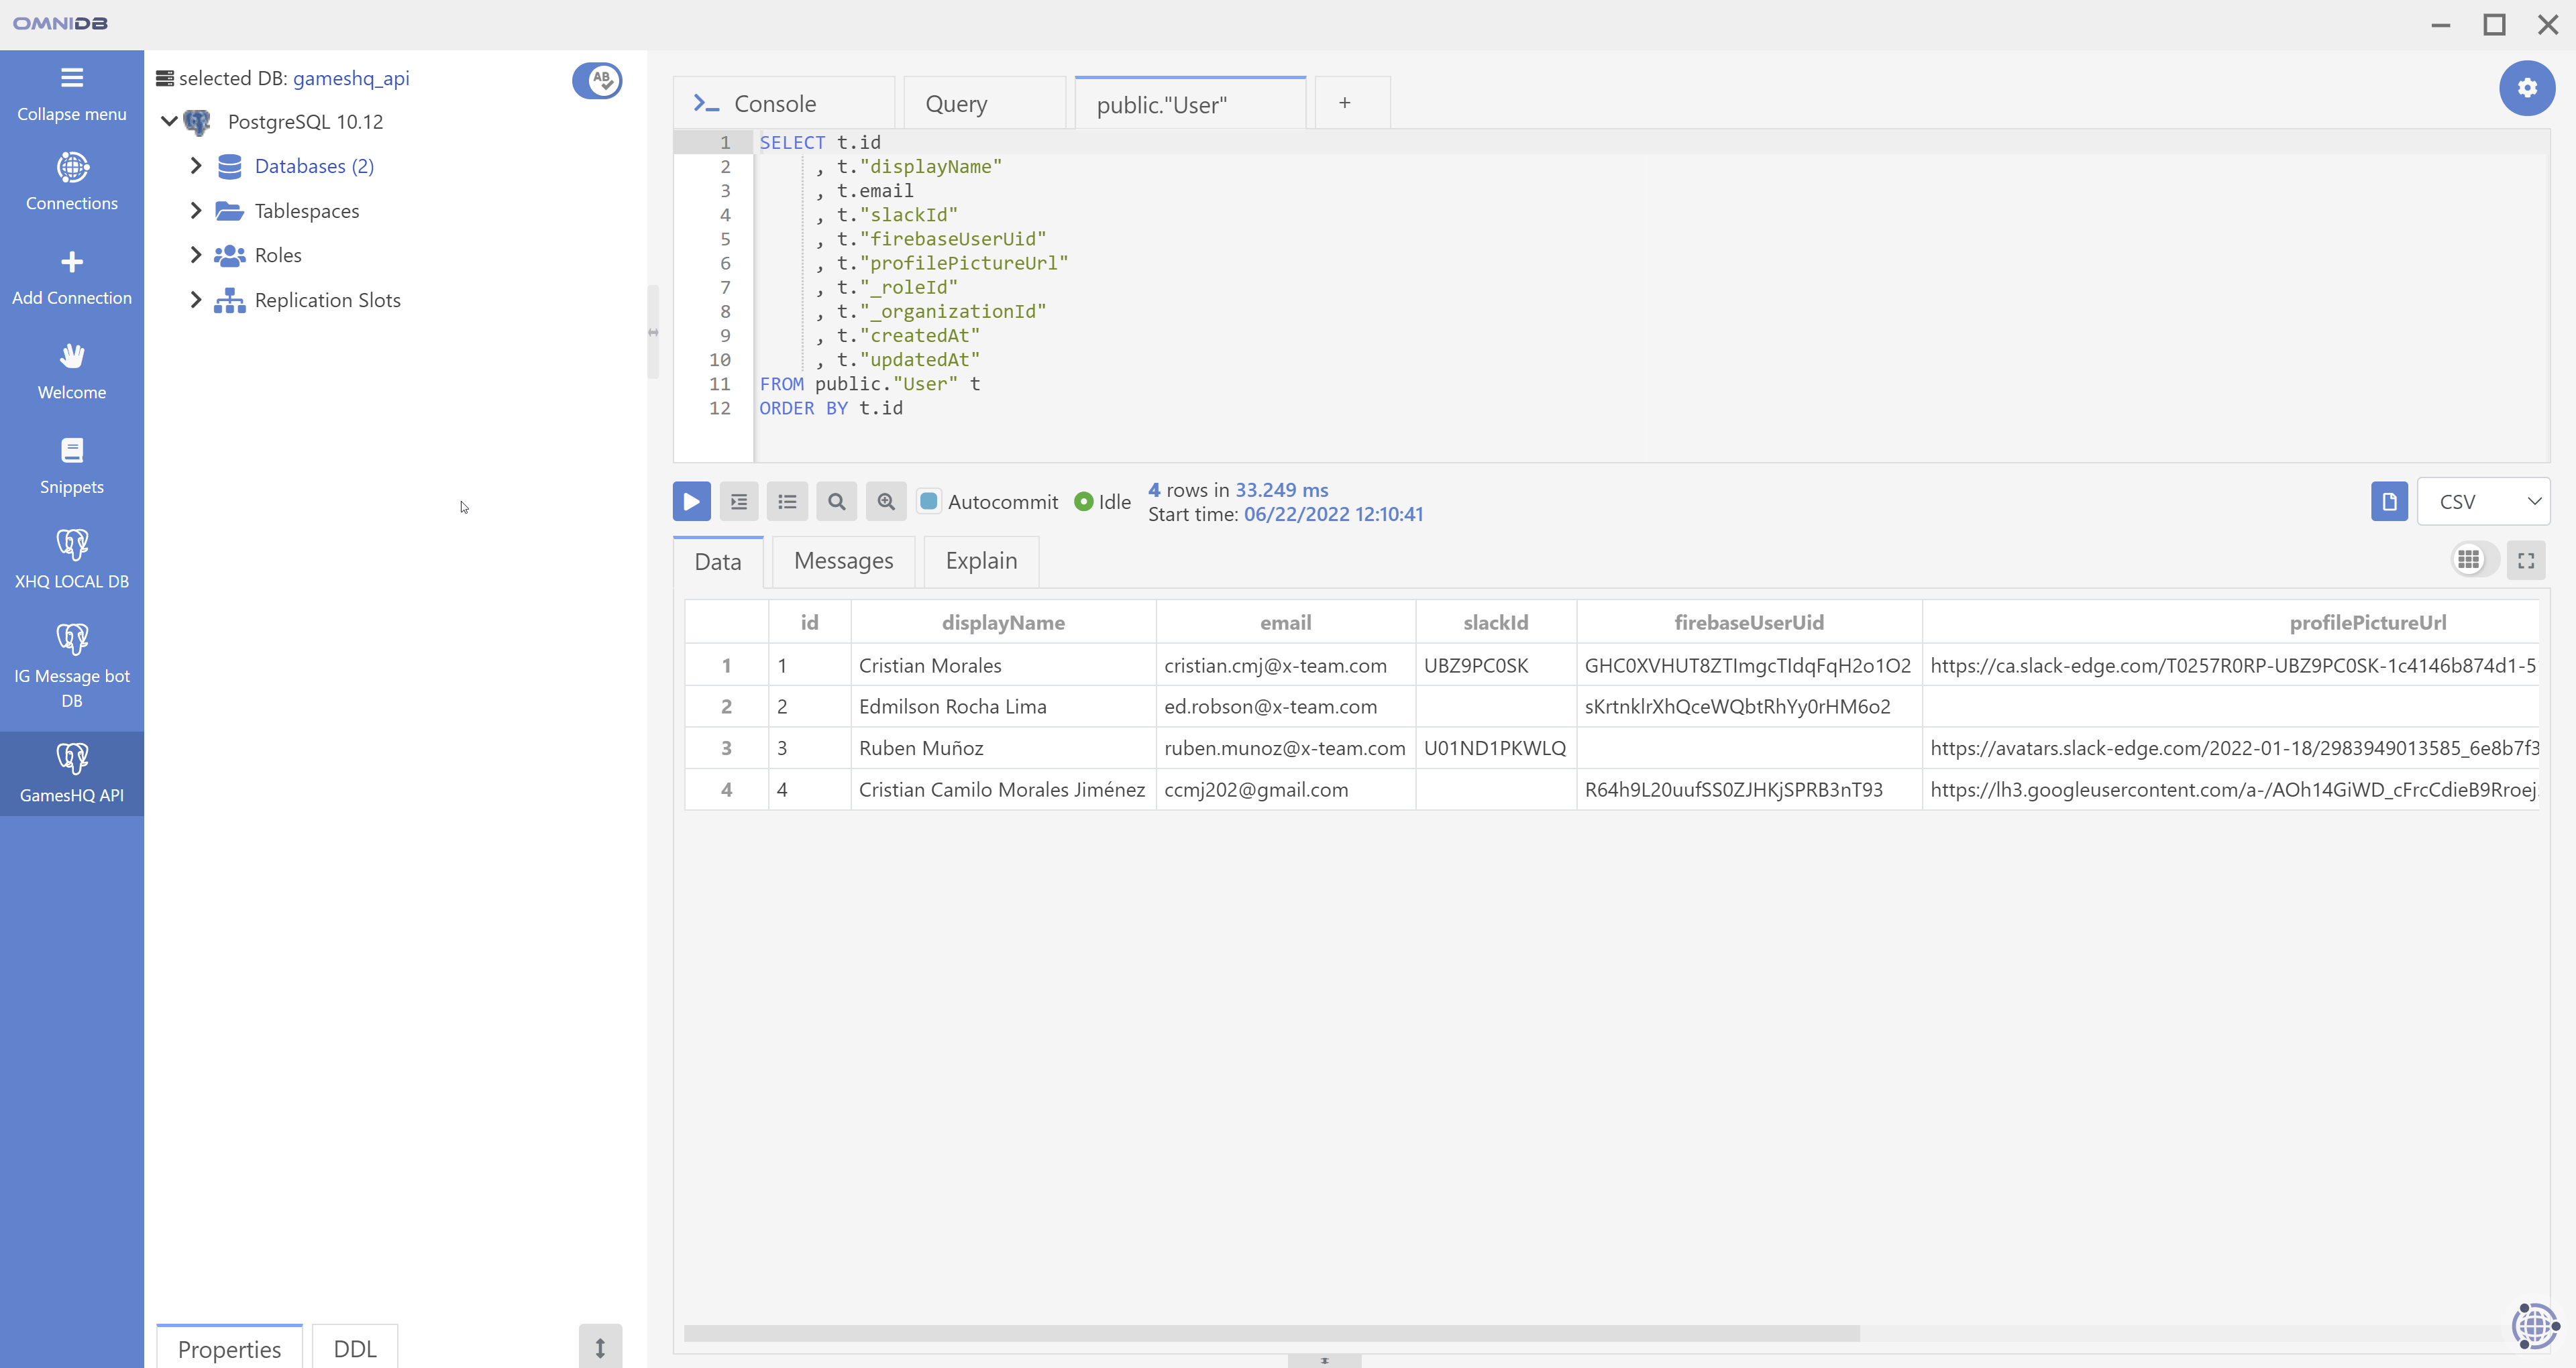Image resolution: width=2576 pixels, height=1368 pixels.
Task: Click the fullscreen results icon
Action: click(x=2526, y=560)
